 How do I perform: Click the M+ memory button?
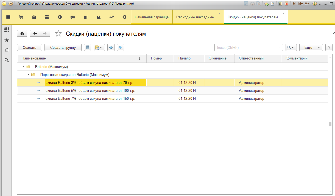tap(300, 4)
